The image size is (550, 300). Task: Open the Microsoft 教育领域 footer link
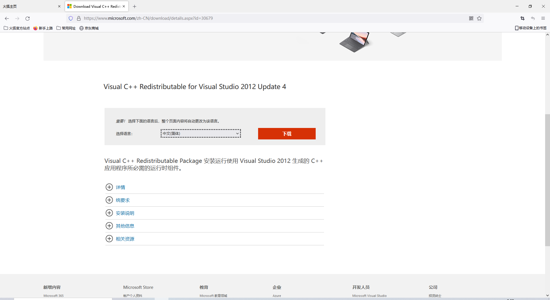[x=213, y=296]
